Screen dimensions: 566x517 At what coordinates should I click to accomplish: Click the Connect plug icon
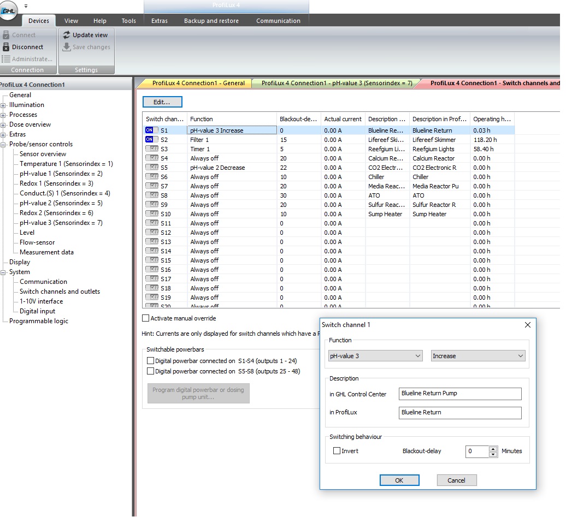click(x=6, y=35)
